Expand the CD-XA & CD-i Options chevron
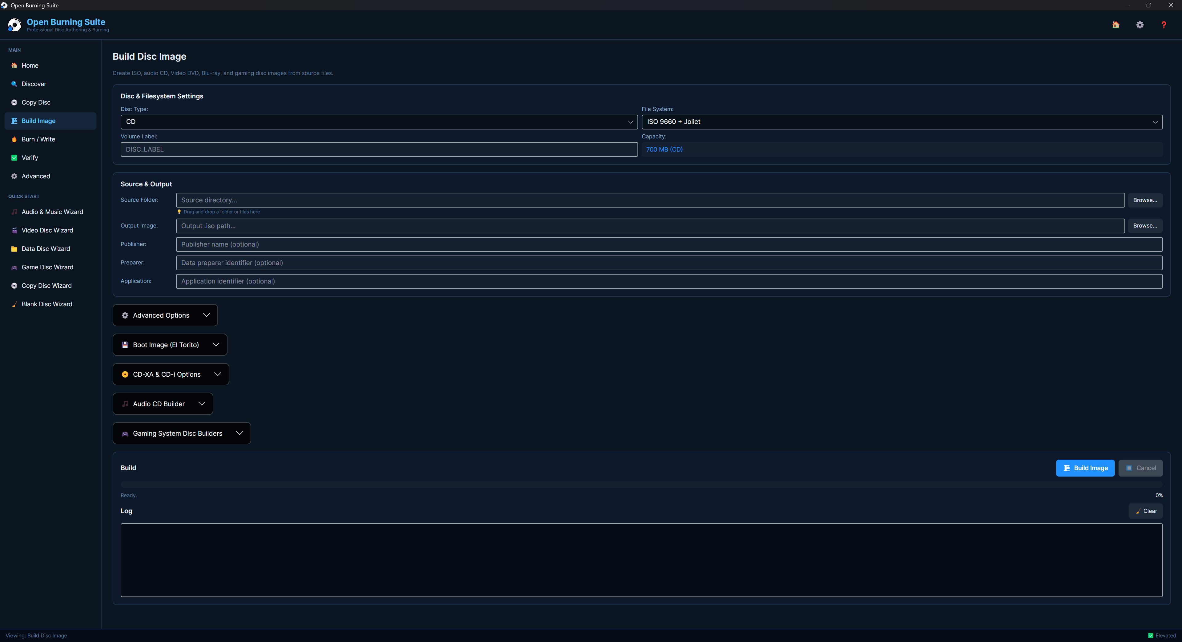The image size is (1182, 642). 218,374
